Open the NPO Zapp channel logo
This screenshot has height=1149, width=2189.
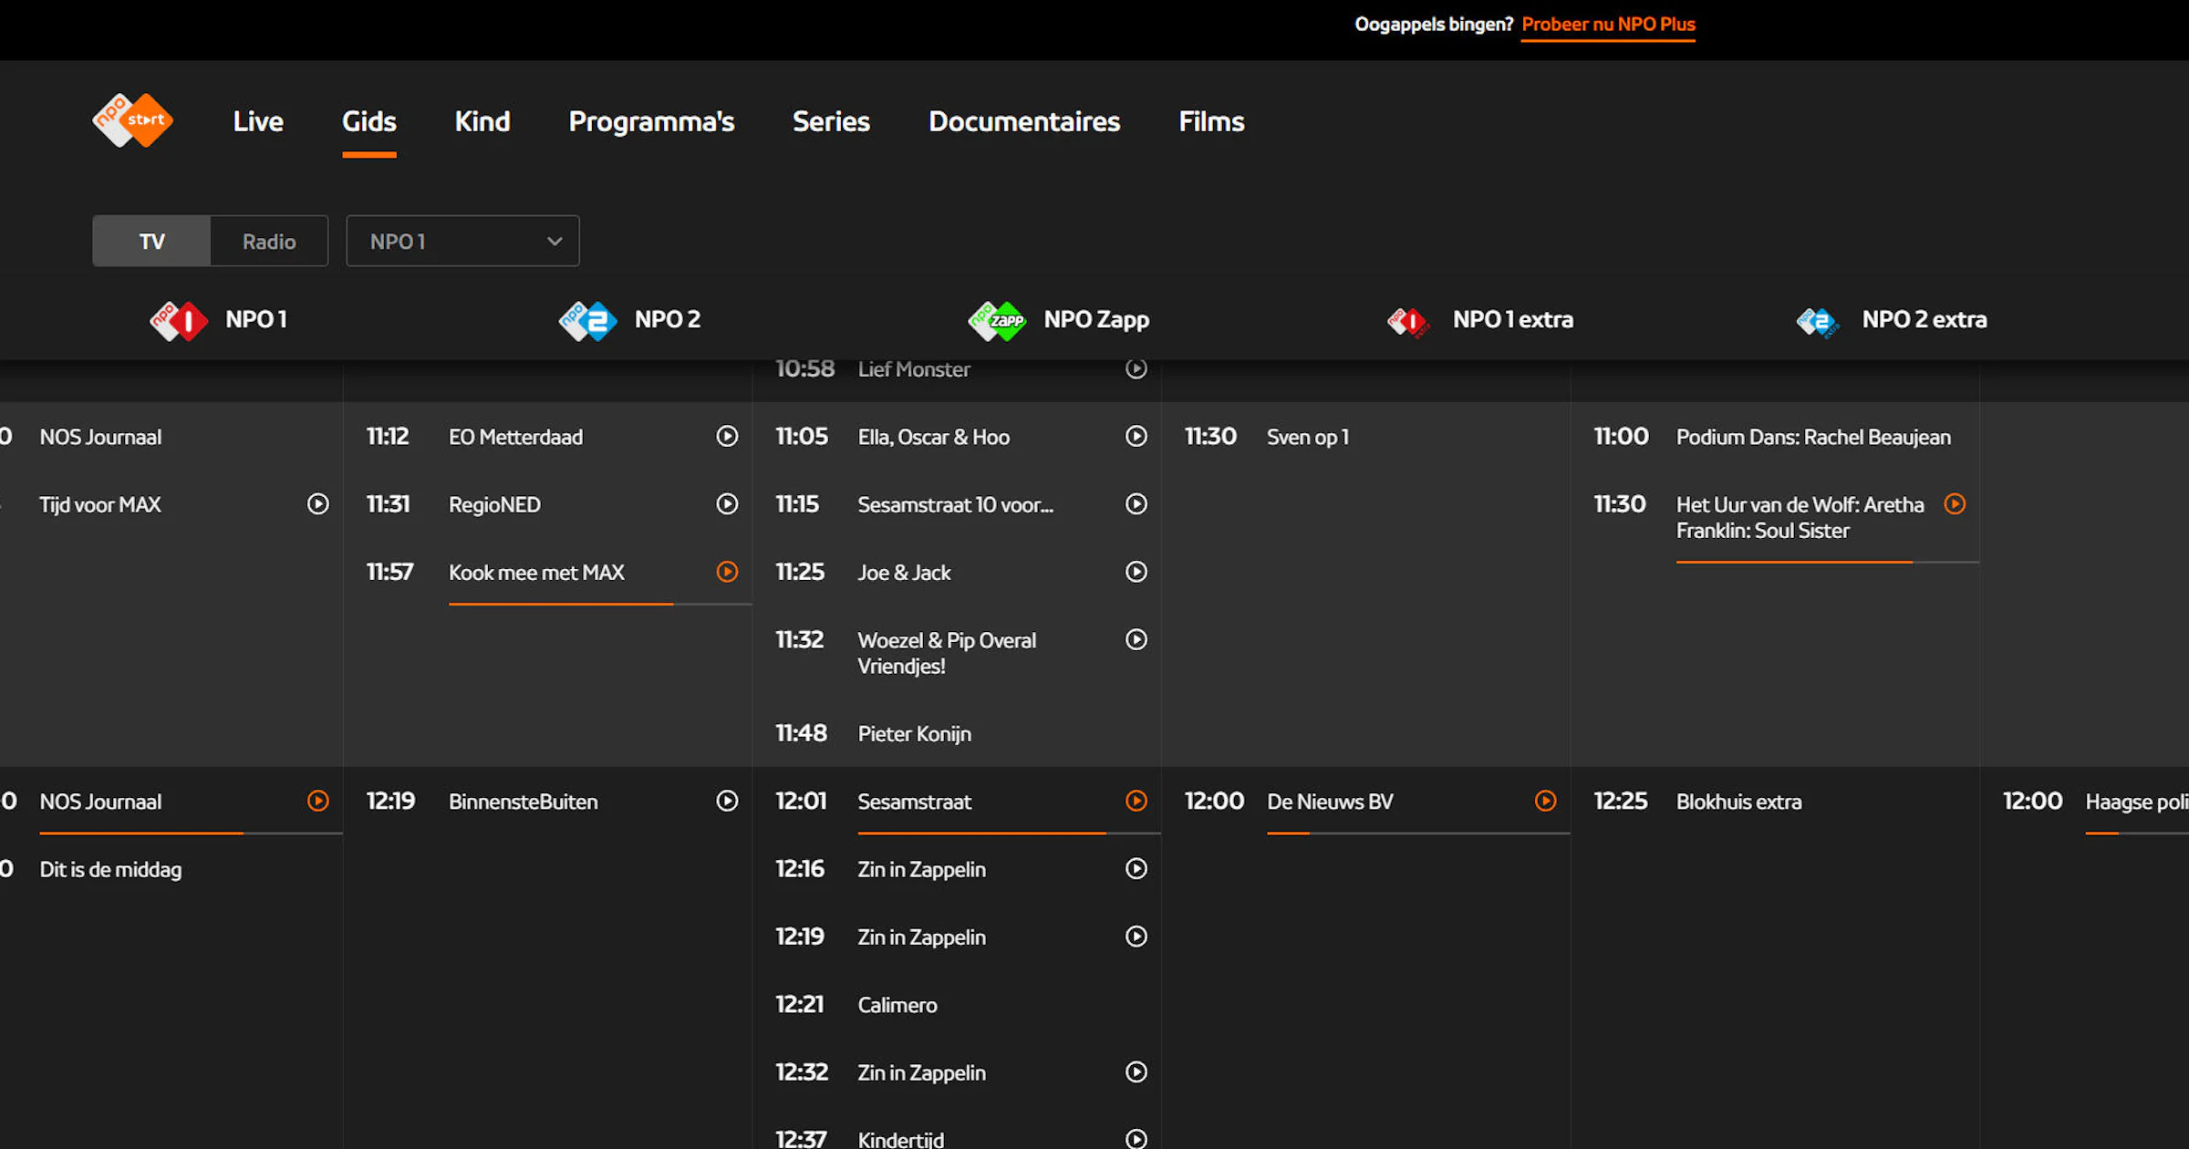[x=997, y=320]
